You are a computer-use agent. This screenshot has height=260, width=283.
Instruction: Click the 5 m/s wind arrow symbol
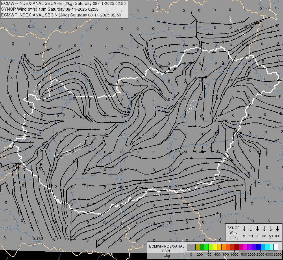click(244, 228)
